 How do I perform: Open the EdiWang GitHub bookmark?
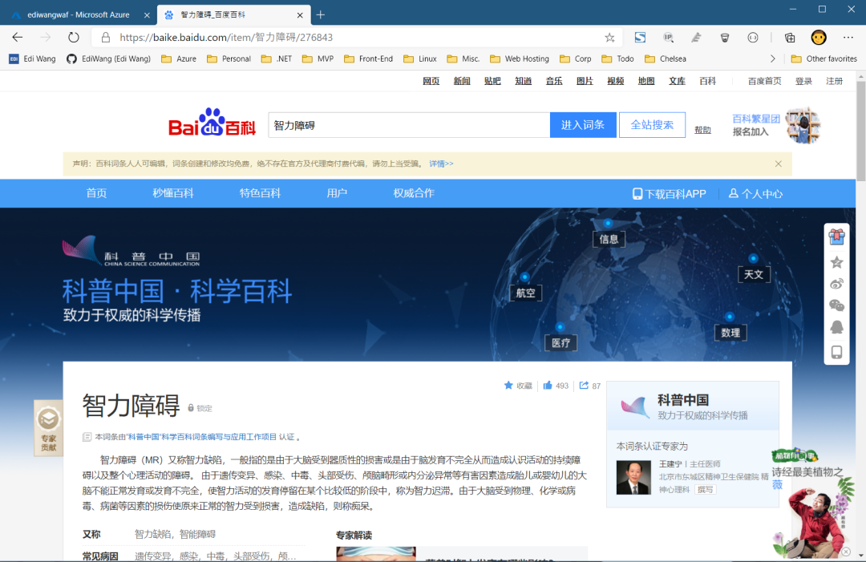(x=108, y=59)
